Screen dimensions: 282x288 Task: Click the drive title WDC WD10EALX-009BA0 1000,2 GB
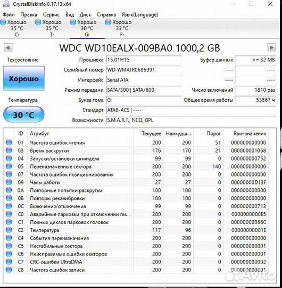pyautogui.click(x=139, y=48)
